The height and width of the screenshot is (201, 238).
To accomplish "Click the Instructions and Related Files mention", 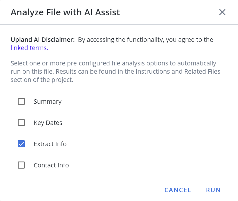I will click(178, 71).
